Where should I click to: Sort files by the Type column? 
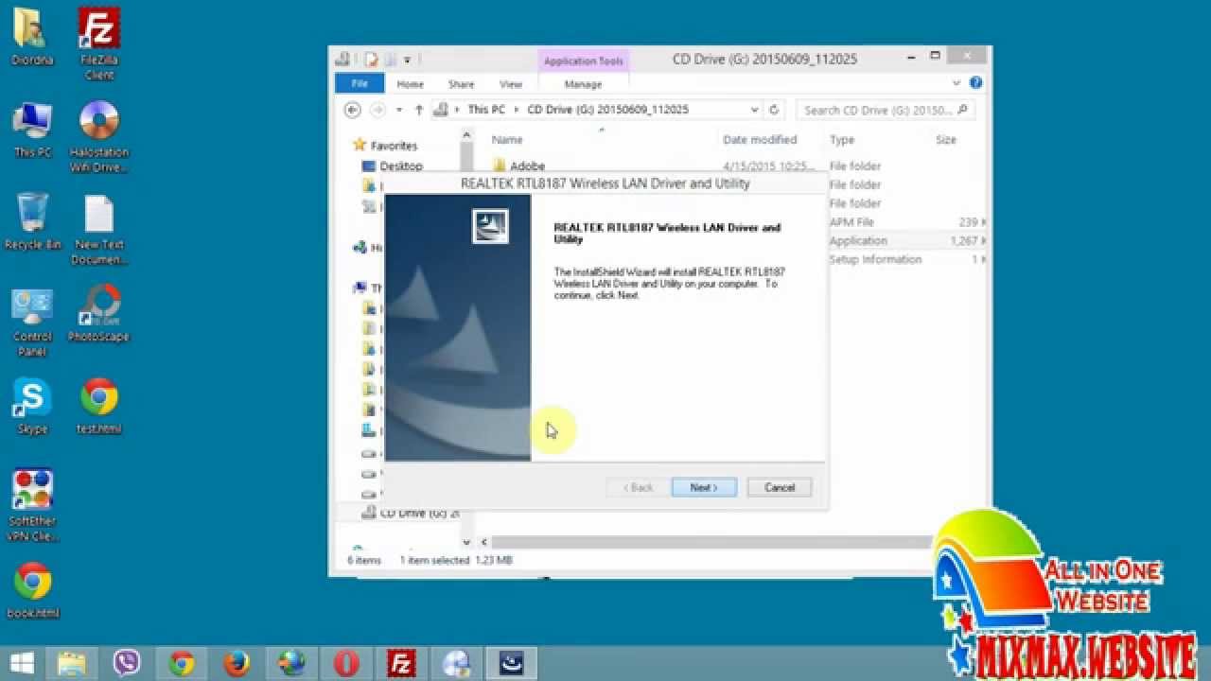pos(842,140)
